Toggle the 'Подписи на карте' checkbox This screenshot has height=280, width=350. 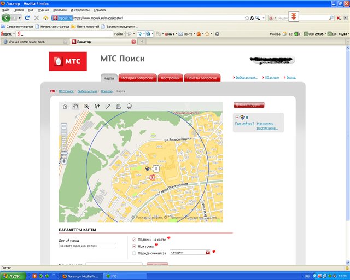133,240
